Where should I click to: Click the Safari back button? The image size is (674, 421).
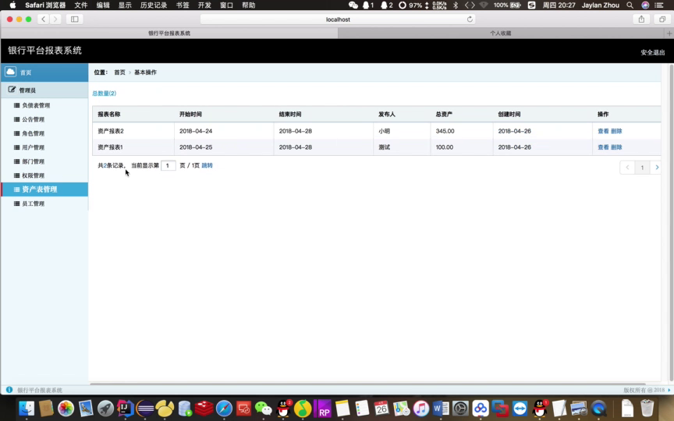[44, 19]
